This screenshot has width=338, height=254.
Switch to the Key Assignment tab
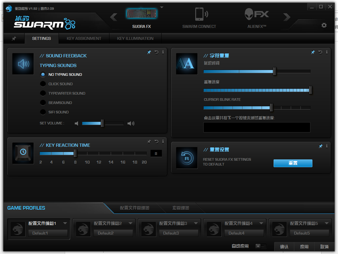point(84,38)
